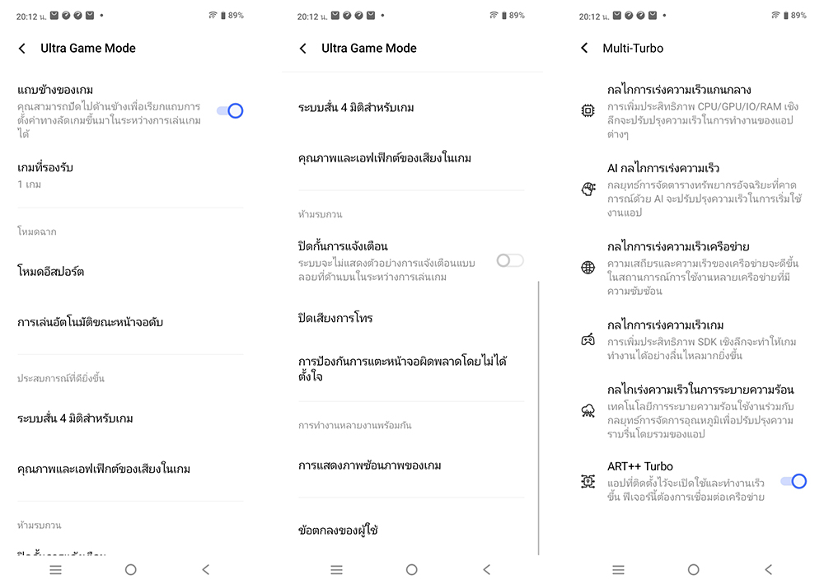Tap the gamepad game acceleration icon
Image resolution: width=824 pixels, height=584 pixels.
[588, 340]
